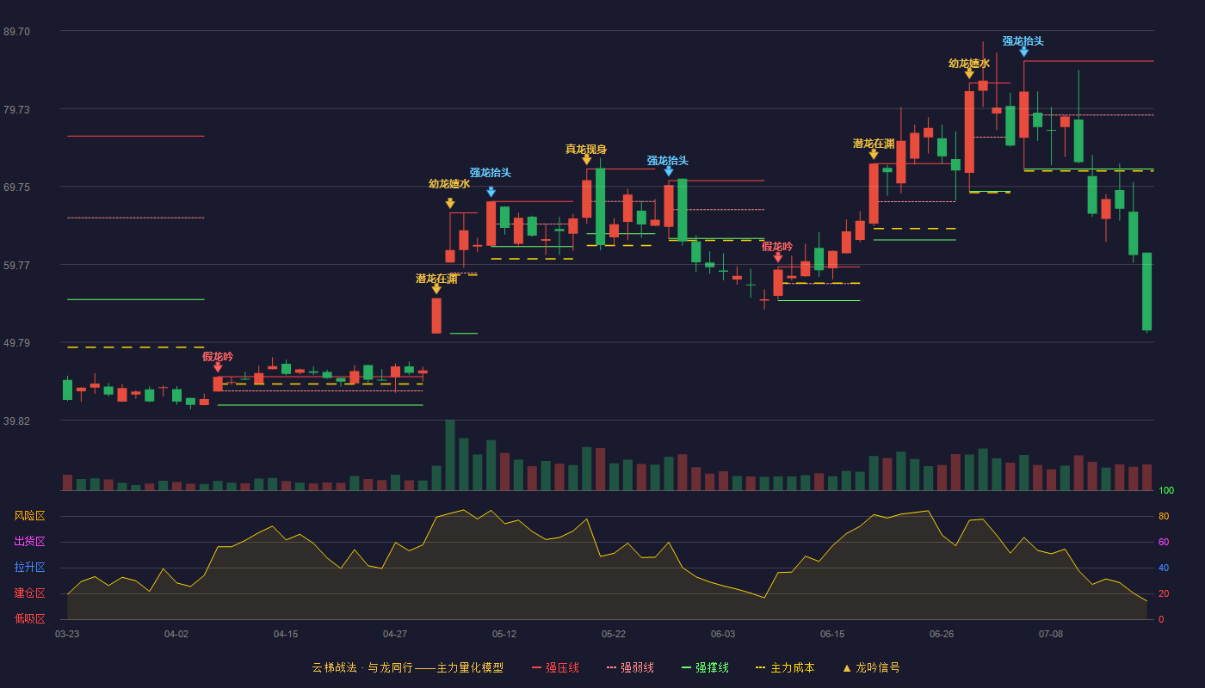This screenshot has width=1205, height=688.
Task: Click the 06-03 date axis label
Action: 723,634
